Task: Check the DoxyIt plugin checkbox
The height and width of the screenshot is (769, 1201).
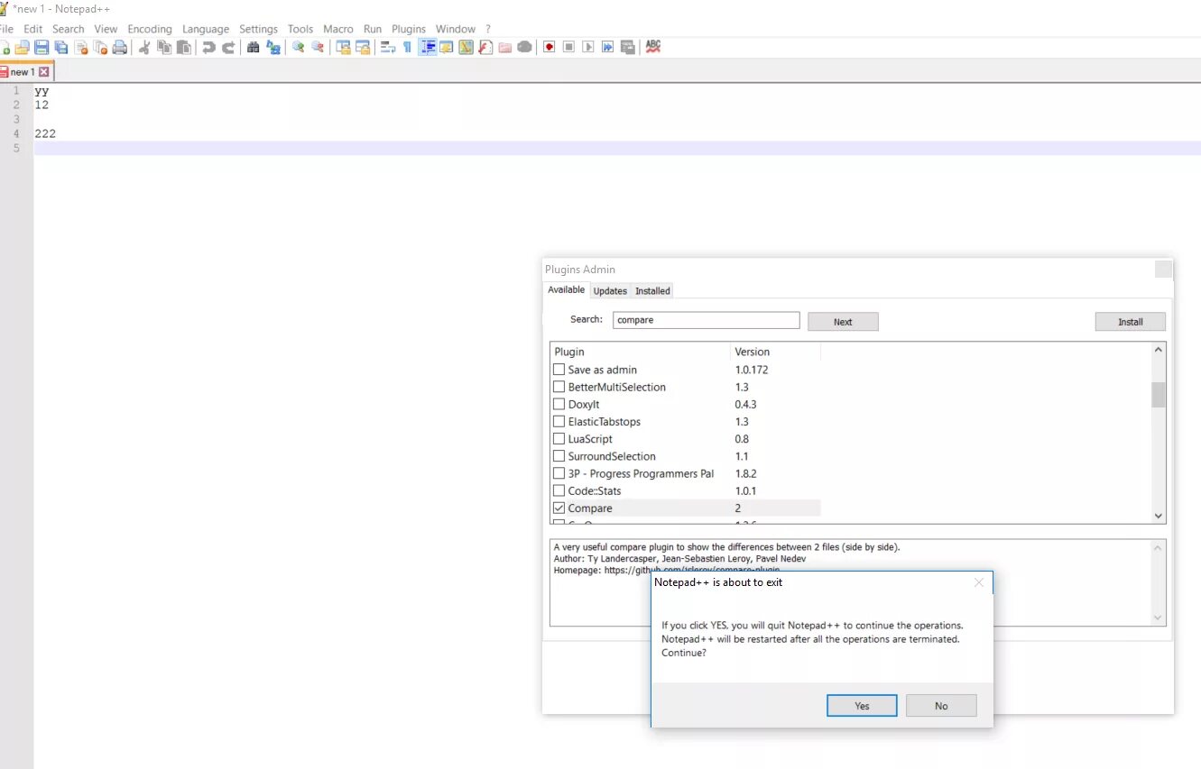Action: (559, 404)
